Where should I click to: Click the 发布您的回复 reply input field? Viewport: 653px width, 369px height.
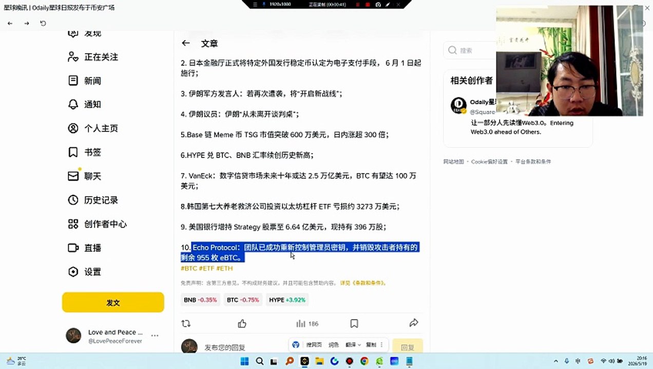(x=225, y=347)
